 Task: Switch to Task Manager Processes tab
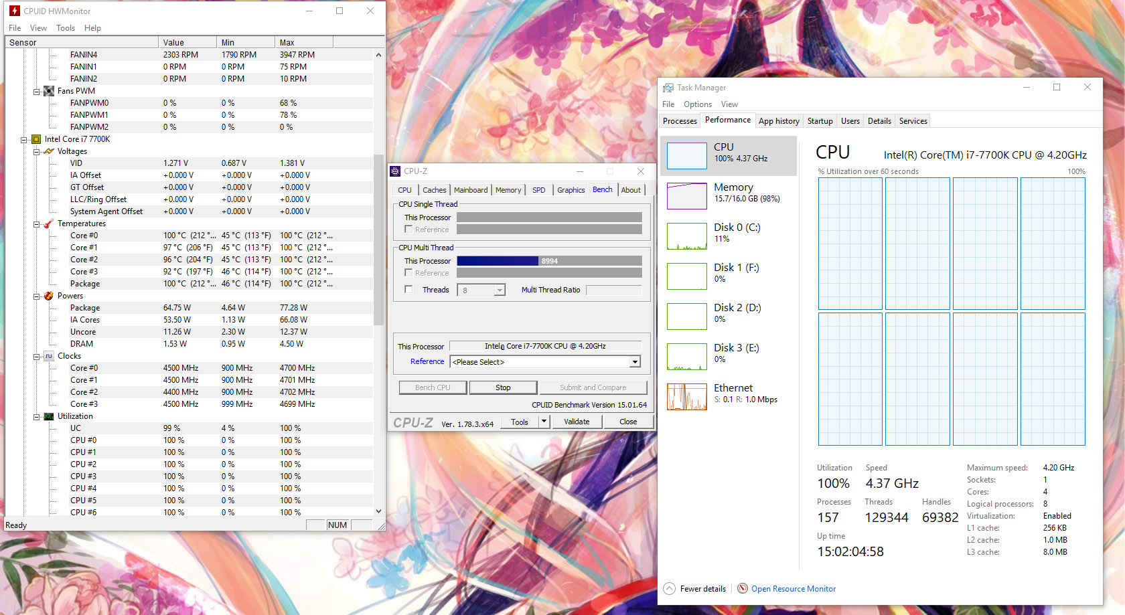pos(680,121)
